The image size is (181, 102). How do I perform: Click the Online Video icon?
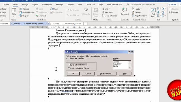[96, 13]
